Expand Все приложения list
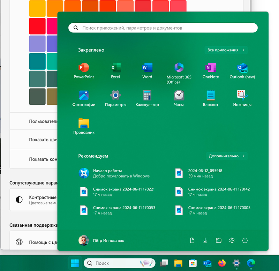This screenshot has height=271, width=279. 226,50
